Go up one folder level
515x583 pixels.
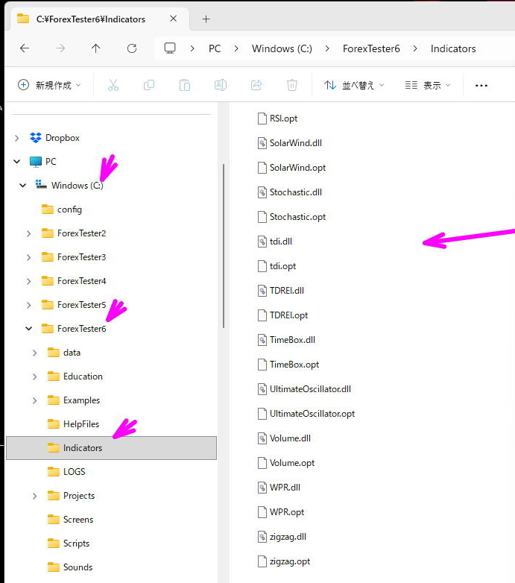(96, 48)
